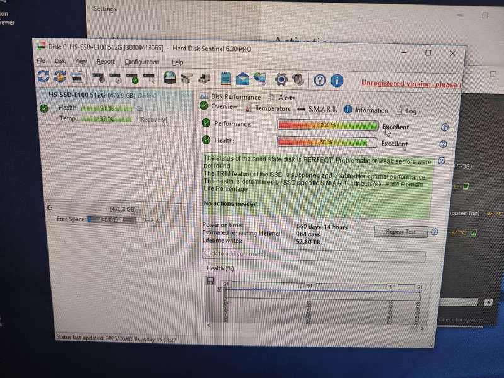Click the left-panel Temp 37 °C bar
Screen dimensions: 504x378
(107, 118)
